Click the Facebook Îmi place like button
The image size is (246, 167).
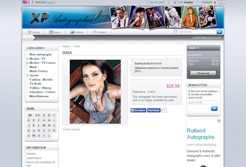click(138, 110)
